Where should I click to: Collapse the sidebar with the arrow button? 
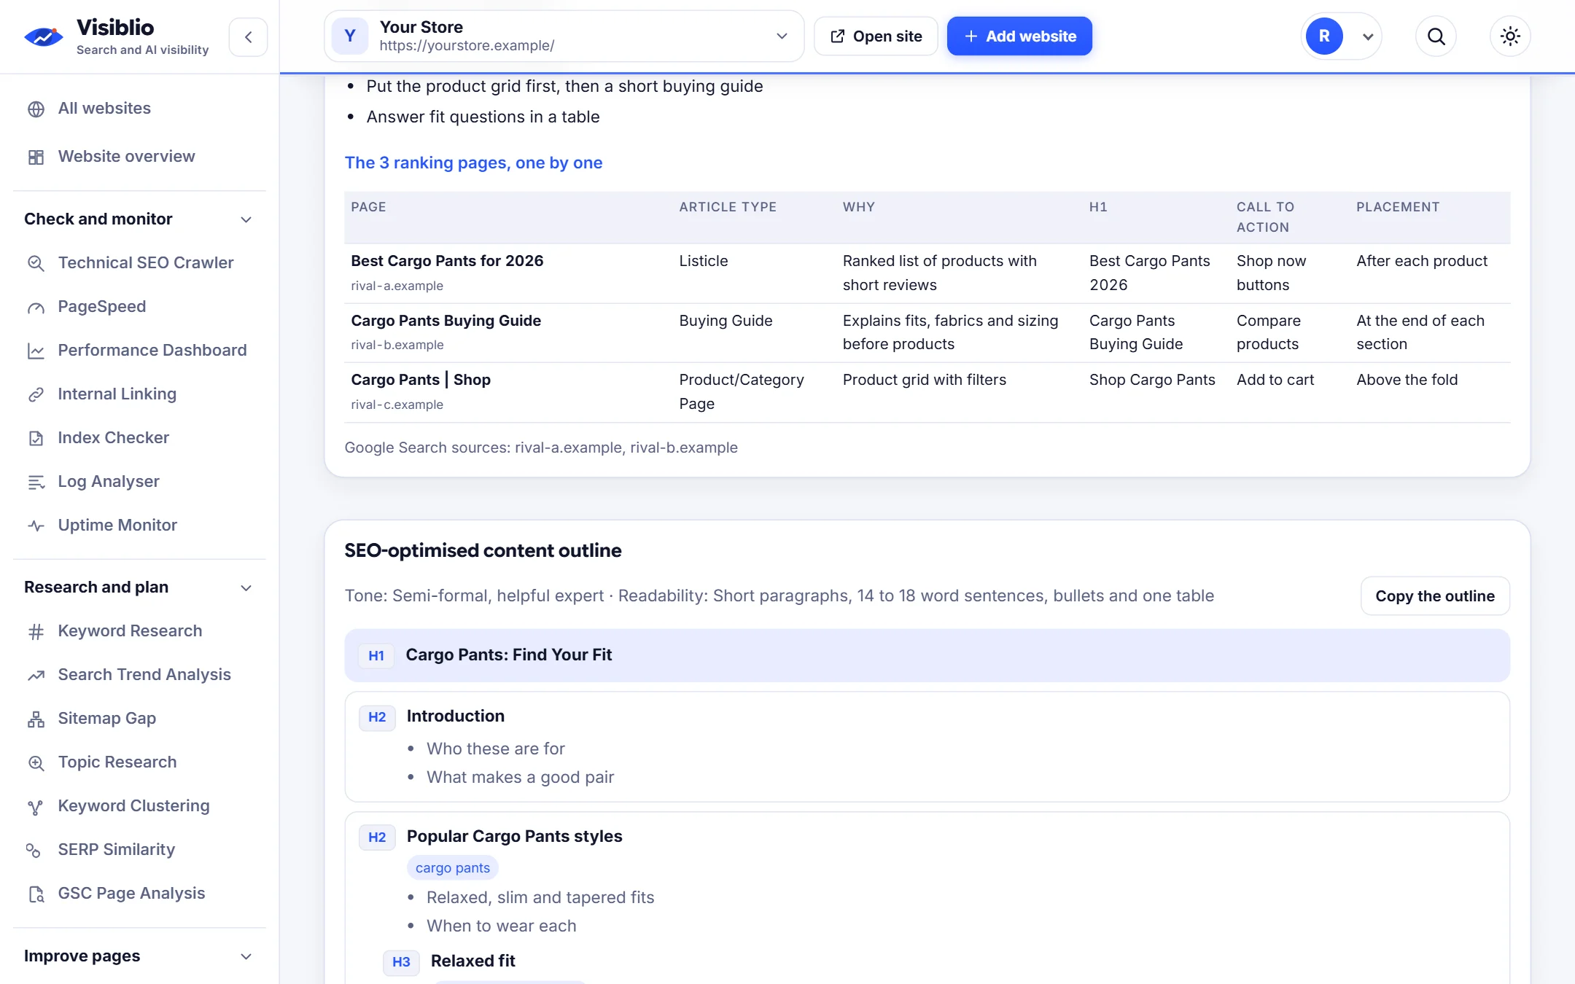click(x=248, y=36)
